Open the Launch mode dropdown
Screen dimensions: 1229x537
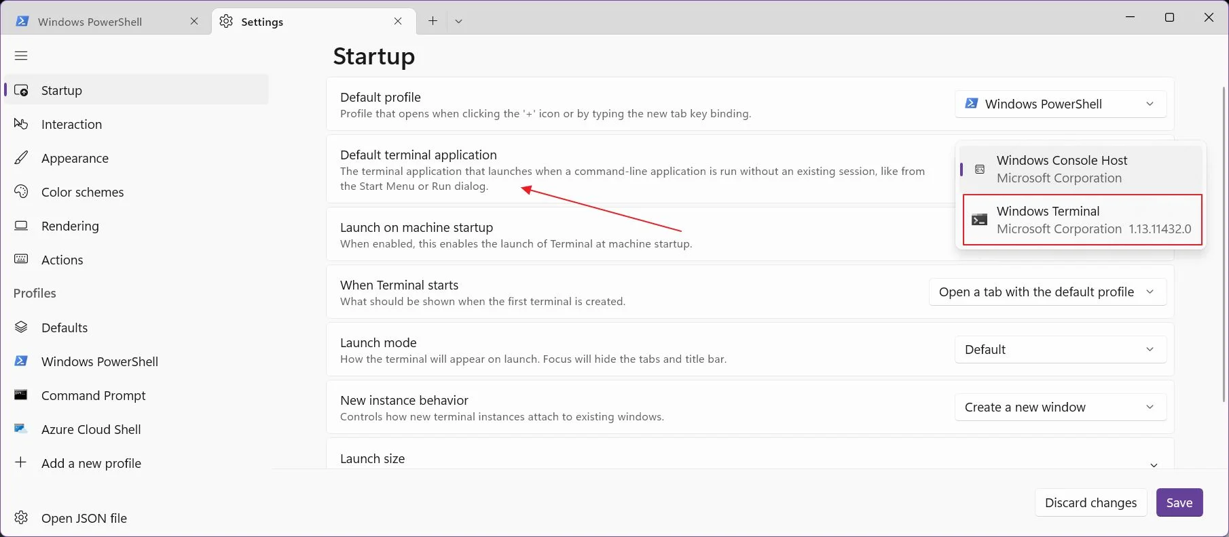(1061, 349)
